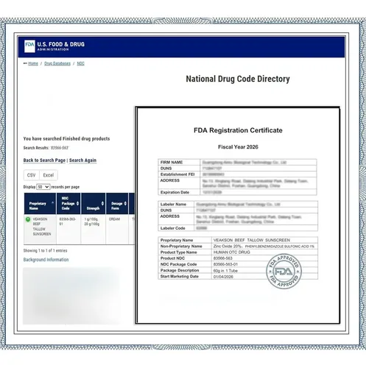The width and height of the screenshot is (366, 368).
Task: Open the NDC breadcrumb link
Action: point(80,63)
